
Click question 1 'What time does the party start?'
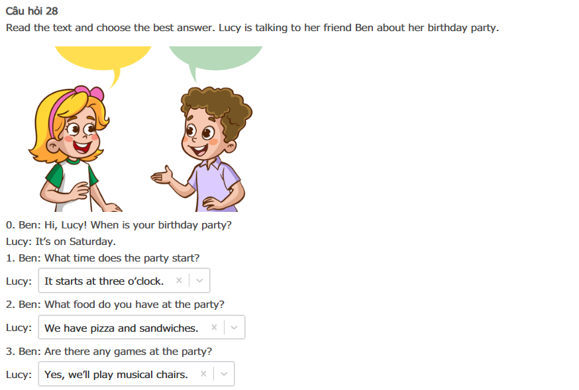click(103, 258)
